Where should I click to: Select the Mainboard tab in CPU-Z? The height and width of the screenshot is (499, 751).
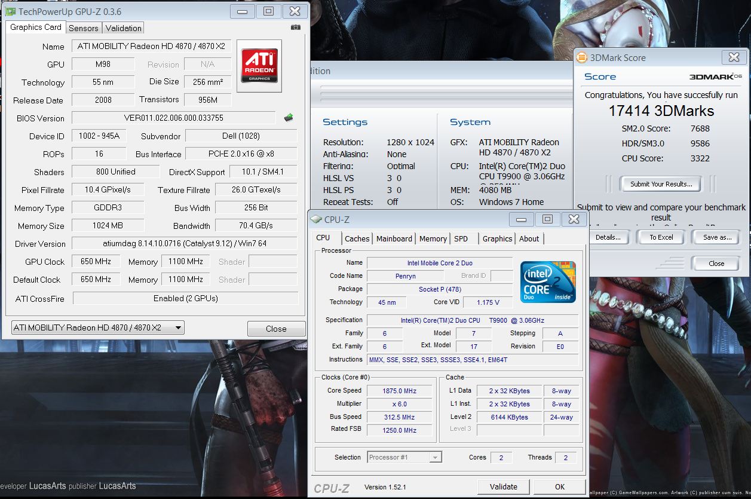tap(394, 238)
